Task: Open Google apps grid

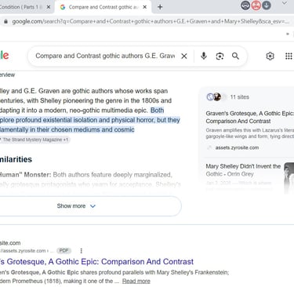Action: pyautogui.click(x=289, y=56)
